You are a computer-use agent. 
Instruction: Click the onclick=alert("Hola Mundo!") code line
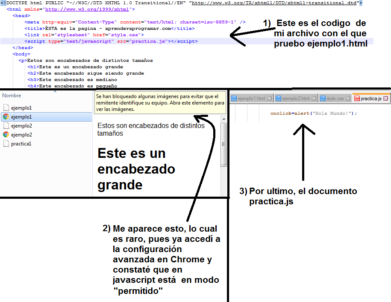314,113
